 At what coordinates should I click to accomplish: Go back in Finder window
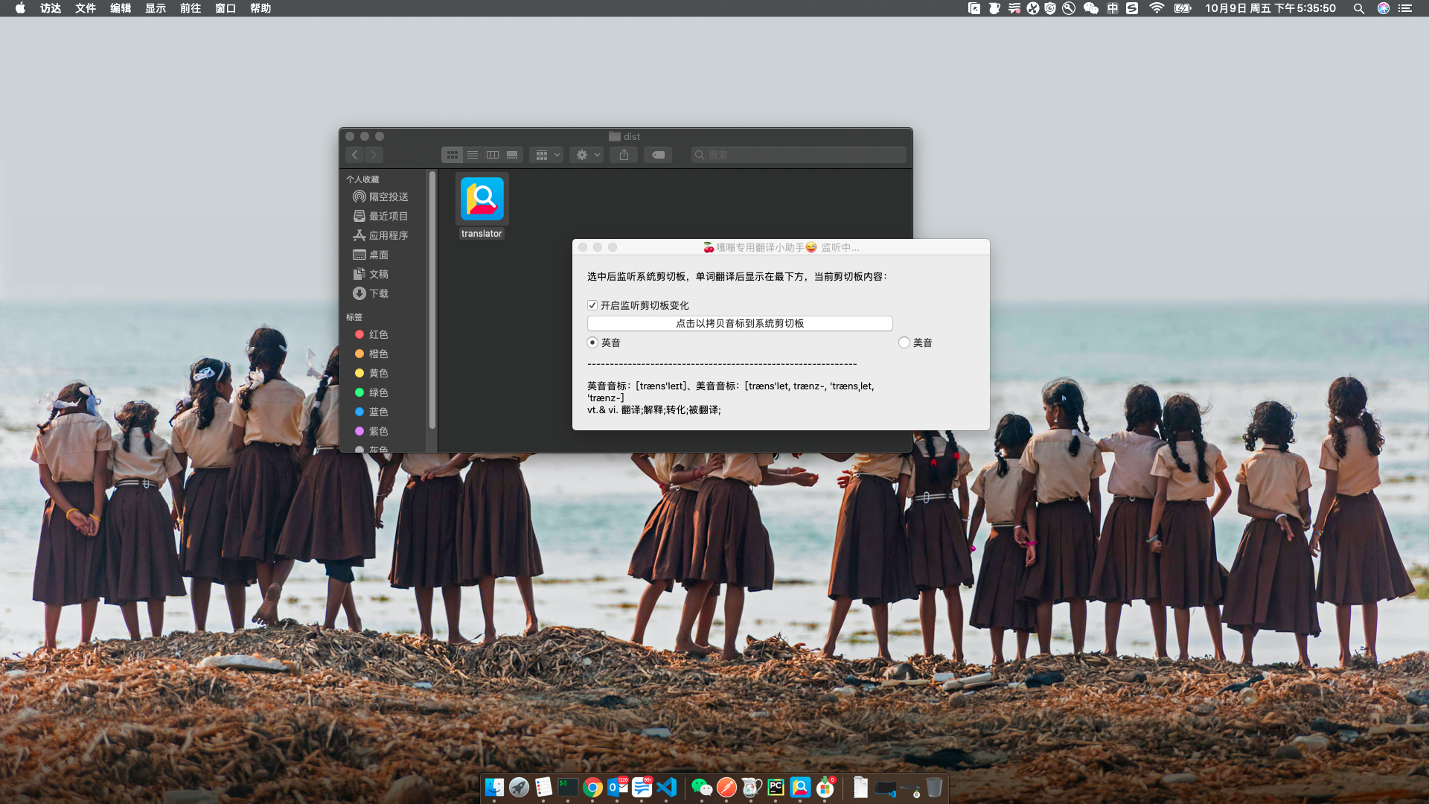(x=355, y=155)
